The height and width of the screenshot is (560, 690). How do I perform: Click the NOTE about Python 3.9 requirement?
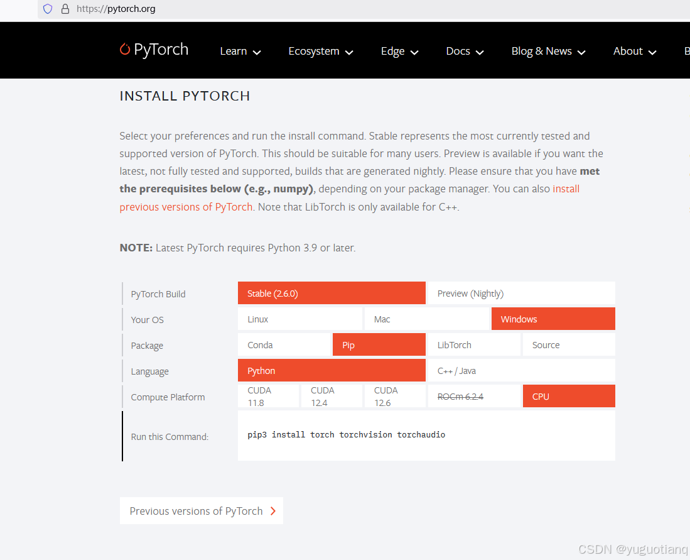[x=237, y=248]
